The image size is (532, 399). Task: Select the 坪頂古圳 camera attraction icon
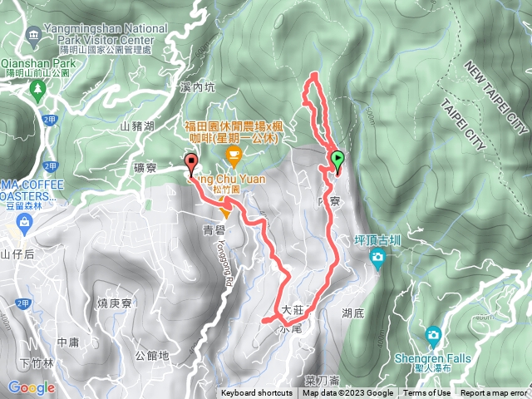click(x=377, y=259)
